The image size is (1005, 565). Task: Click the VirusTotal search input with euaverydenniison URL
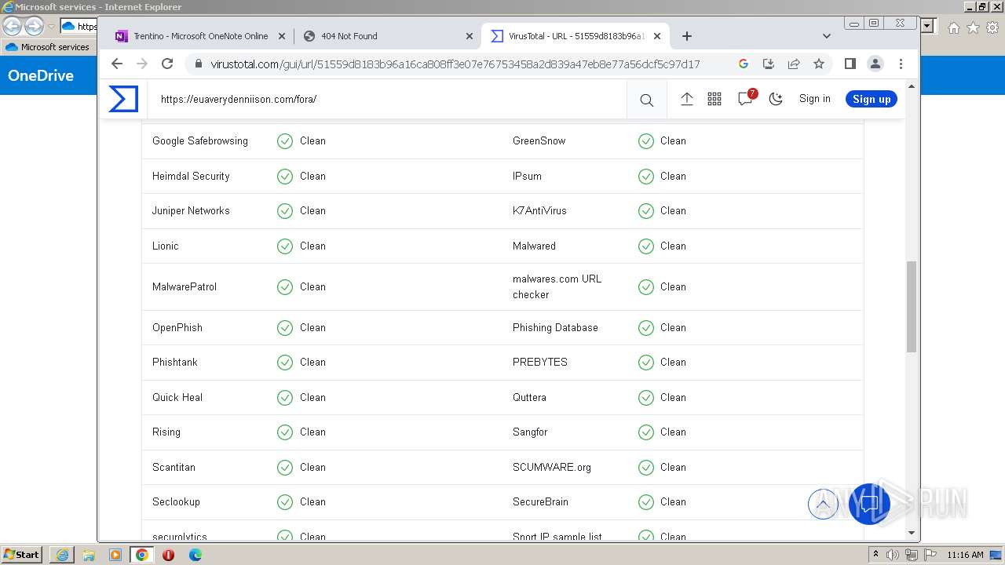pyautogui.click(x=388, y=99)
